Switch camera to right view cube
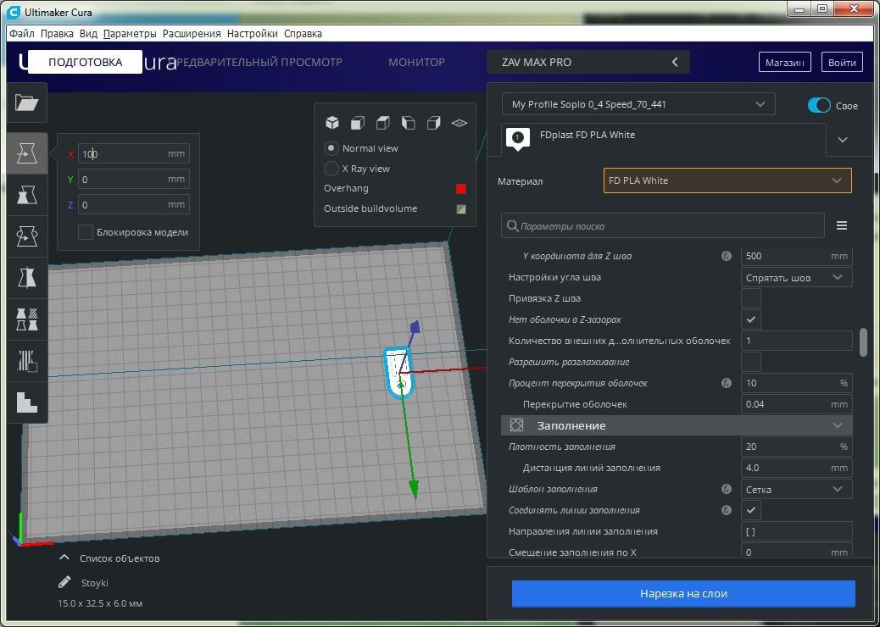This screenshot has height=627, width=880. 434,123
